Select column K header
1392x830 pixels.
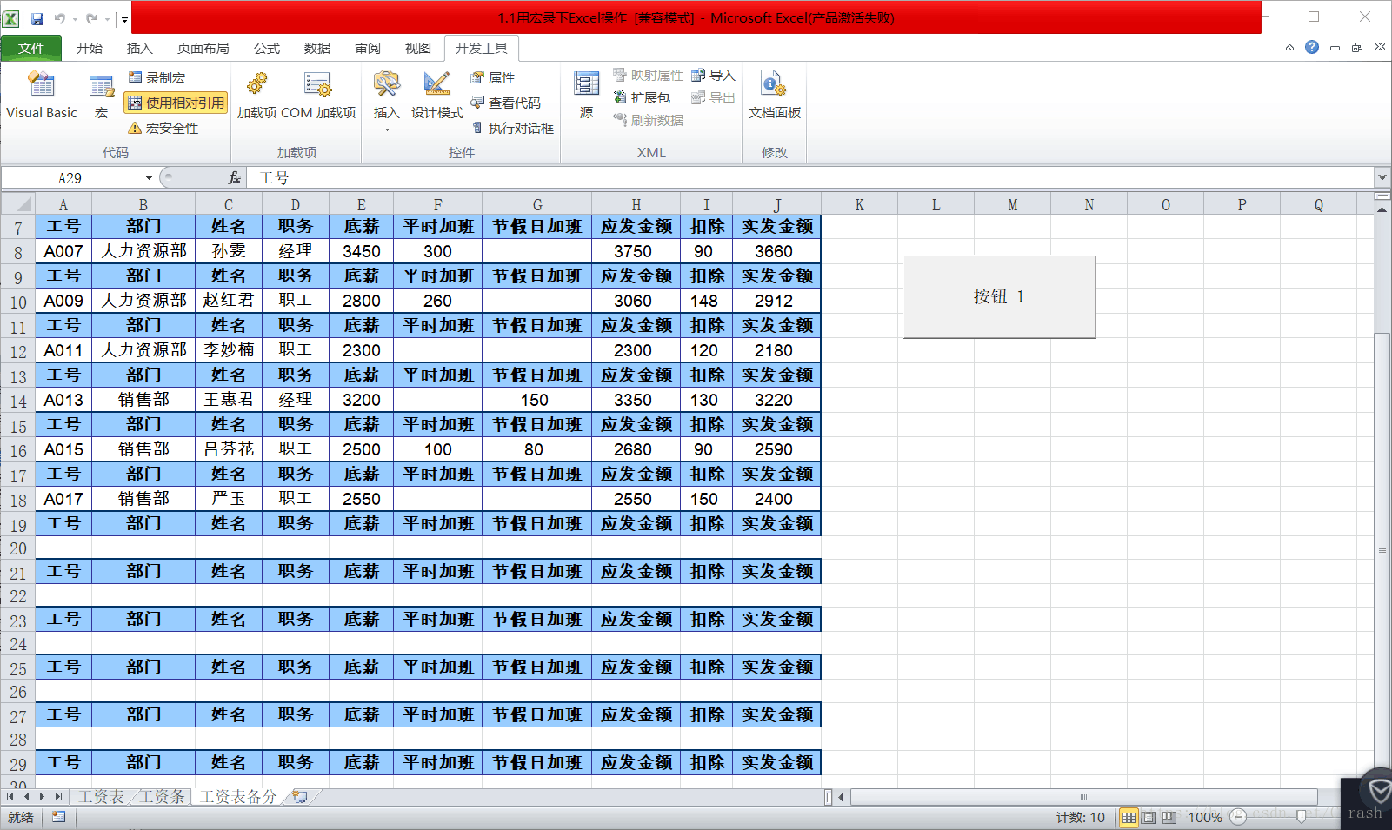859,204
